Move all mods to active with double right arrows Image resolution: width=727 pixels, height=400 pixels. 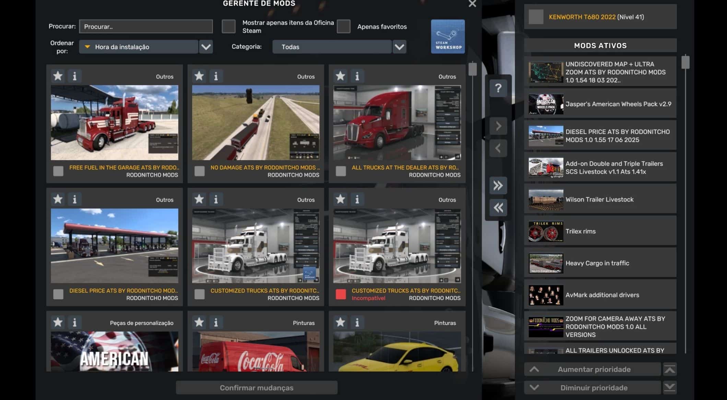[x=498, y=185]
